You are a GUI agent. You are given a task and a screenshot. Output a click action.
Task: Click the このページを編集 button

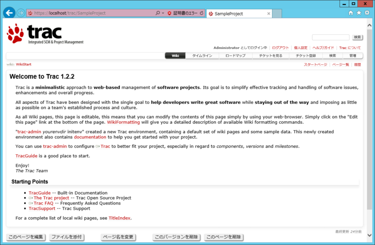click(x=26, y=237)
